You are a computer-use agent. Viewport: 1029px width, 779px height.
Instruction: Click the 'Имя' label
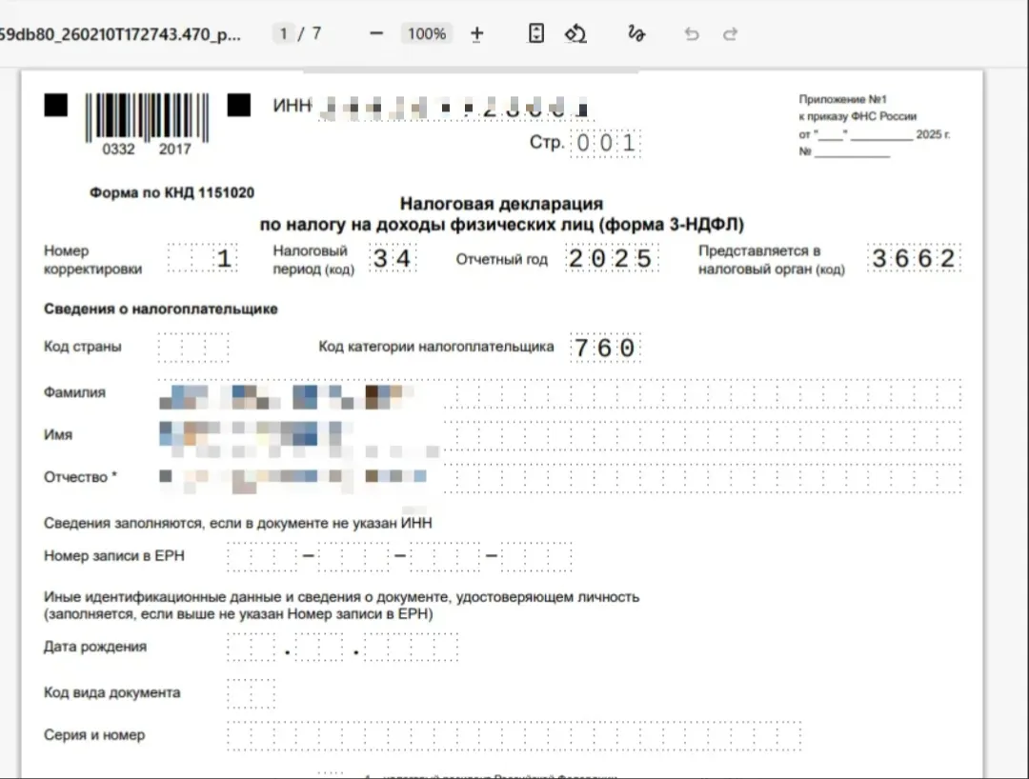pyautogui.click(x=58, y=435)
